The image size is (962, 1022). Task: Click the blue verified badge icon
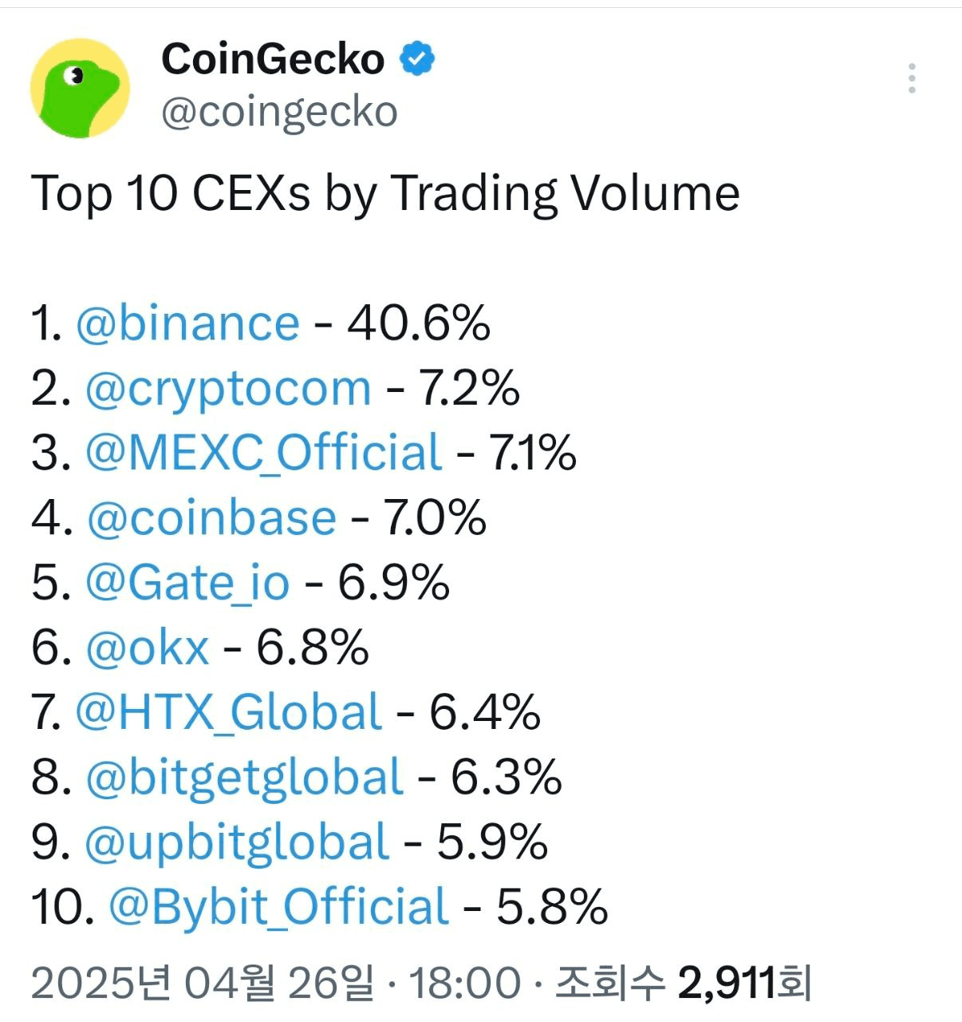coord(417,59)
